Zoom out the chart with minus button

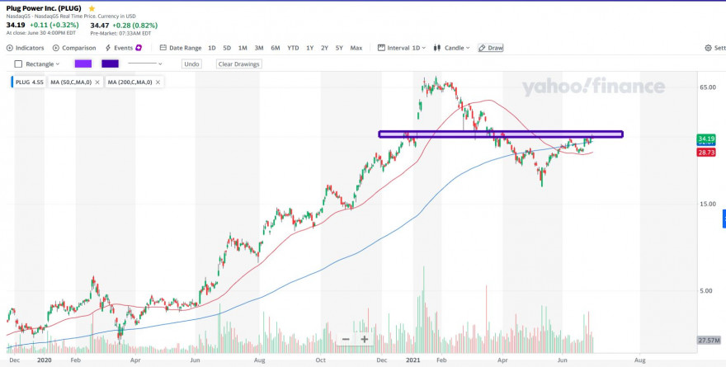point(346,339)
